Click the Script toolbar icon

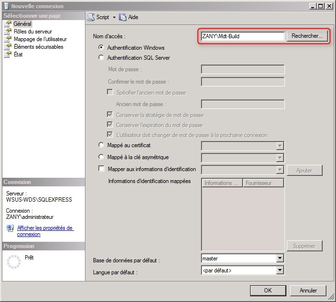point(91,17)
